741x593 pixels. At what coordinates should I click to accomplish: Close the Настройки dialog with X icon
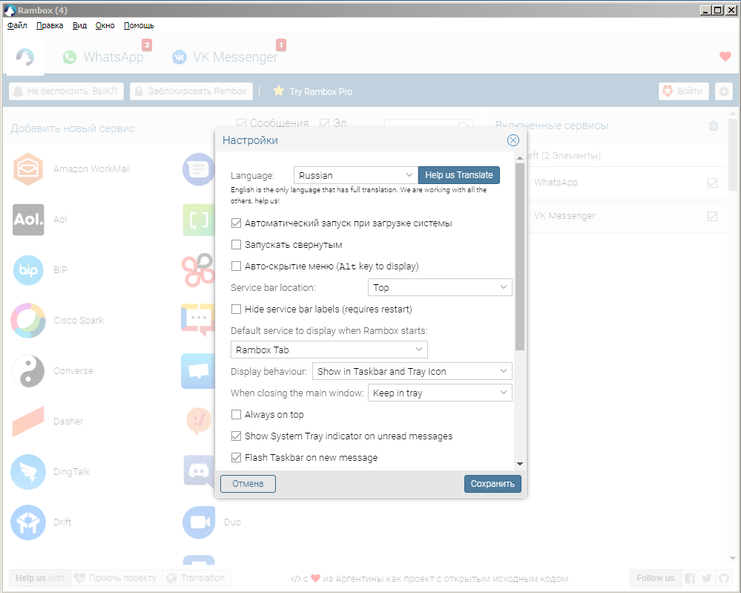513,140
